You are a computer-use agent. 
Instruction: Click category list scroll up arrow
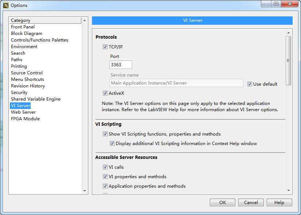[85, 20]
